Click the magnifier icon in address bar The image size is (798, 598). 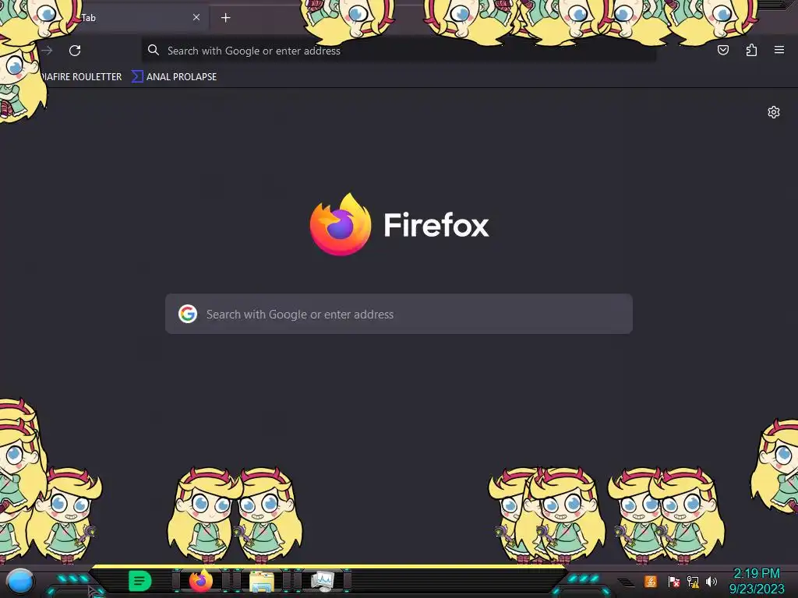[154, 50]
